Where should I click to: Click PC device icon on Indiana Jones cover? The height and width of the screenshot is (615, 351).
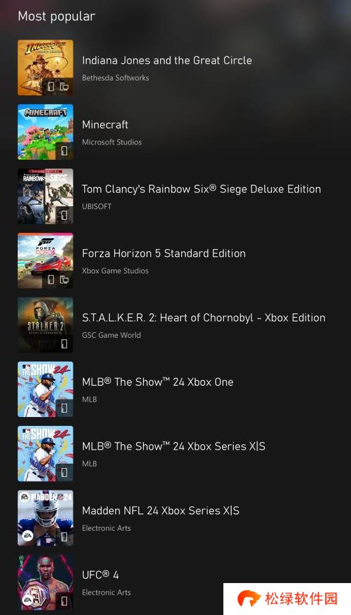tap(64, 87)
